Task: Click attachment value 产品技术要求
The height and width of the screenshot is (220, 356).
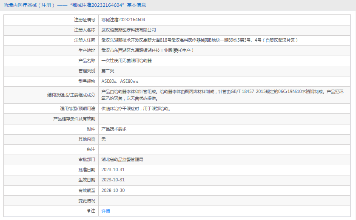Action: (x=114, y=129)
